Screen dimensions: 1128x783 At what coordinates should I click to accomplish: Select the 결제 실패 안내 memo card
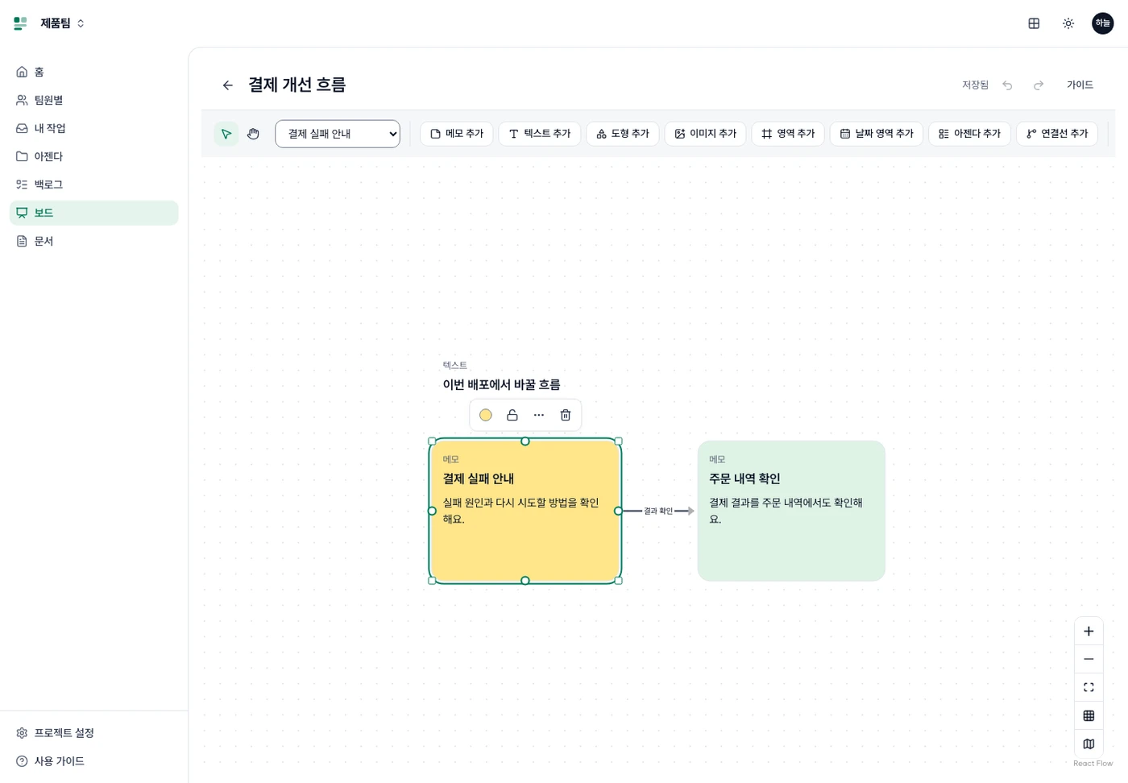[x=525, y=511]
